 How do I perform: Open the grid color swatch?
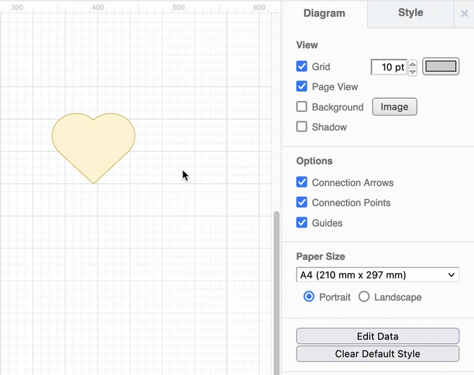tap(441, 66)
